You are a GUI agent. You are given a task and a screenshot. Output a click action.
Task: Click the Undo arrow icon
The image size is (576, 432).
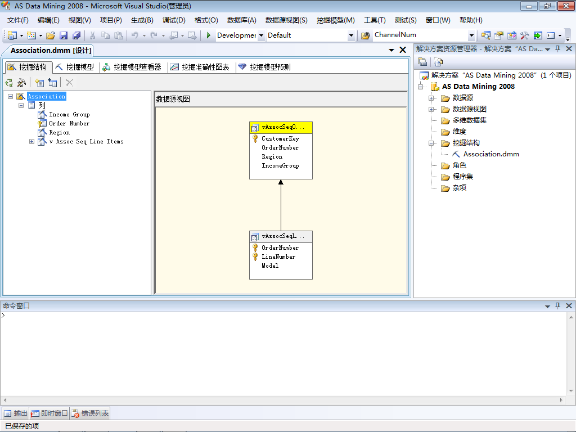pyautogui.click(x=135, y=35)
